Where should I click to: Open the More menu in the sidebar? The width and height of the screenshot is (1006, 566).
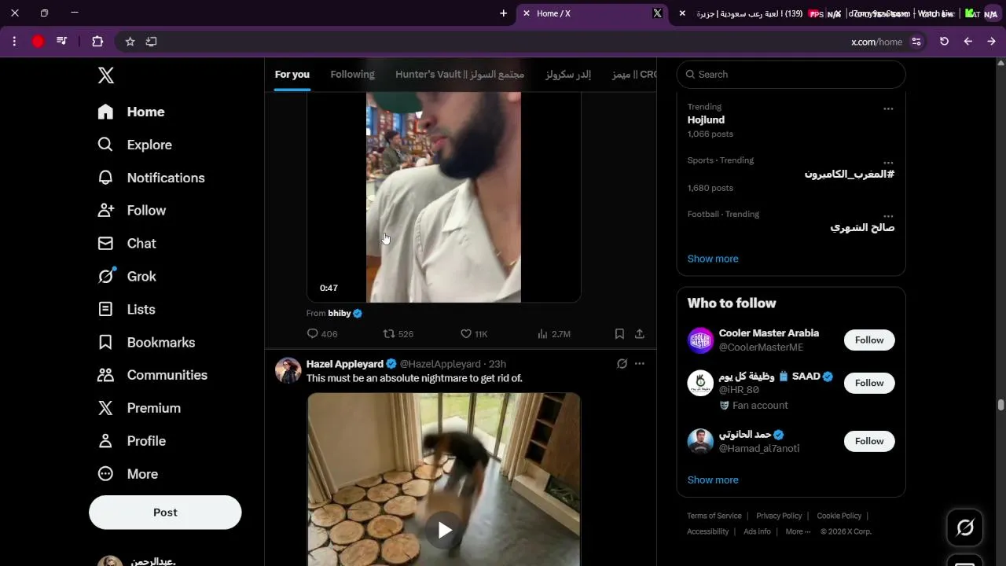coord(127,474)
